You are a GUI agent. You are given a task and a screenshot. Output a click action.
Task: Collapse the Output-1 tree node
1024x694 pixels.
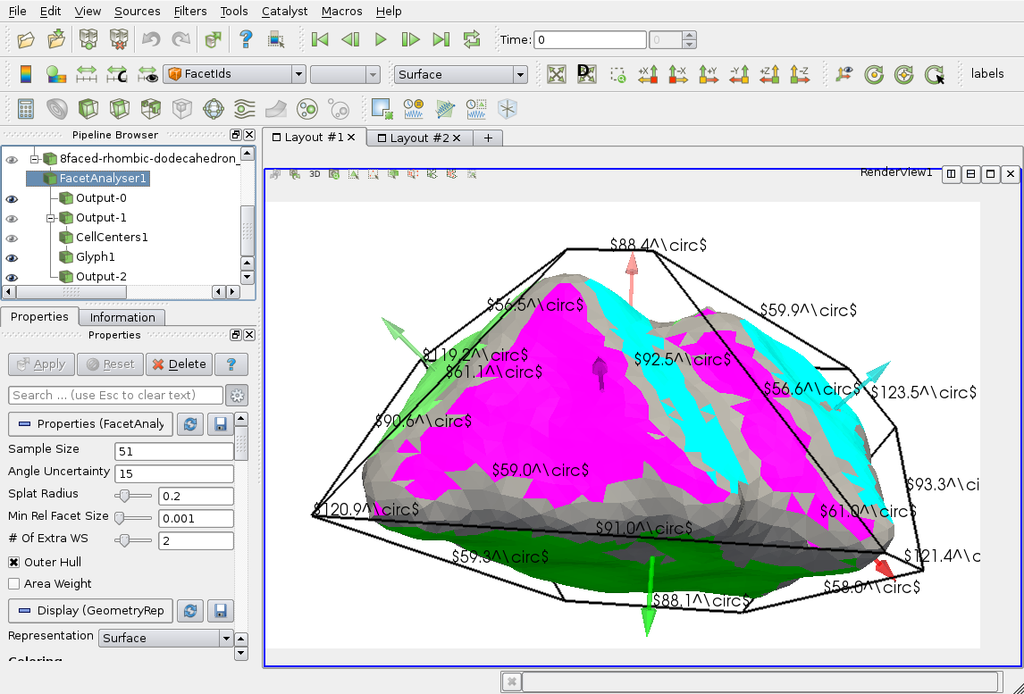pos(52,218)
